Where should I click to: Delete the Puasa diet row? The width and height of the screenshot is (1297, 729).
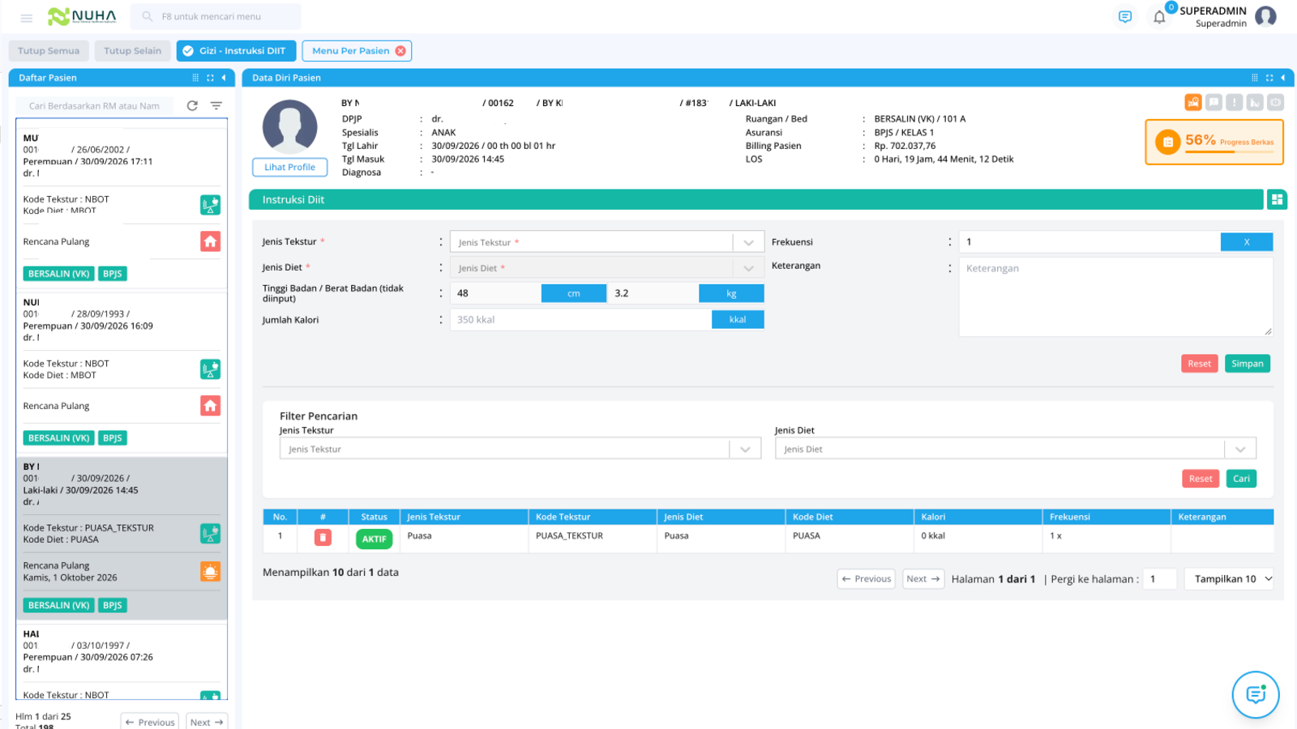click(323, 537)
